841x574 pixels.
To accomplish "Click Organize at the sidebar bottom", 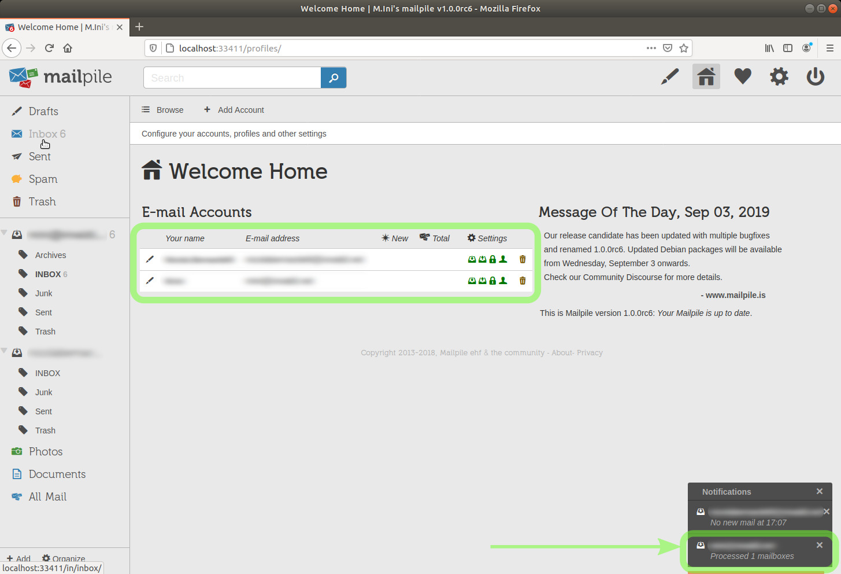I will click(64, 558).
